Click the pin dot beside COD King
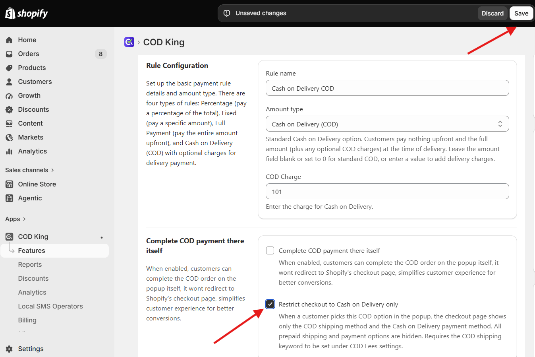The height and width of the screenshot is (357, 535). click(x=102, y=237)
